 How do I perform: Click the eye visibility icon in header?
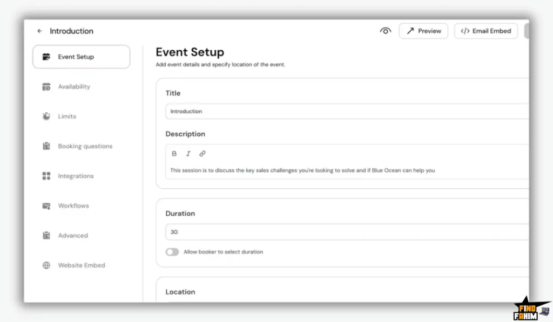pyautogui.click(x=385, y=31)
